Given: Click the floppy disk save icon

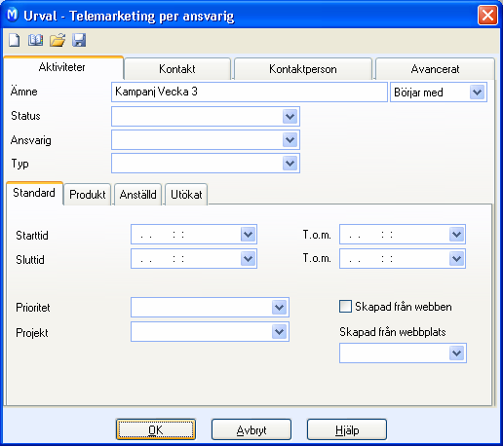Looking at the screenshot, I should (79, 40).
